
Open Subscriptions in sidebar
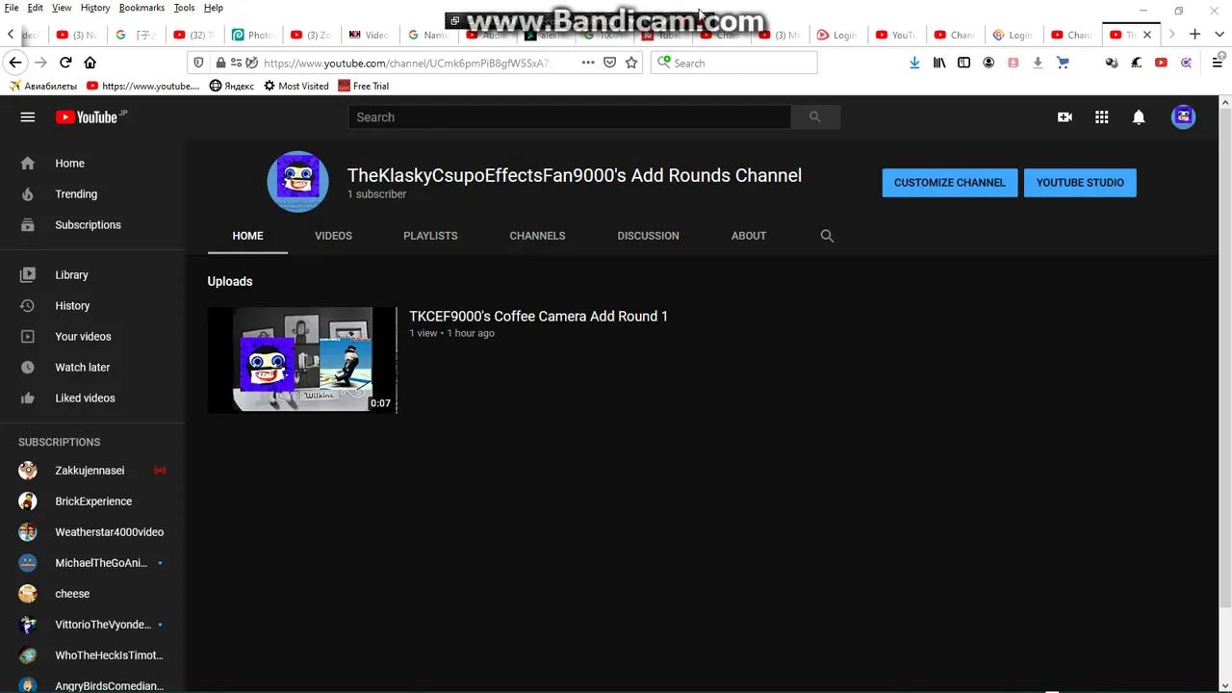pyautogui.click(x=92, y=225)
